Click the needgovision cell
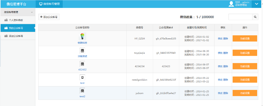 click(140, 80)
